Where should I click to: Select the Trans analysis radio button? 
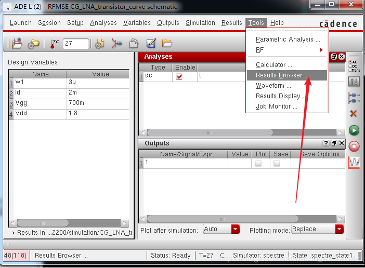coord(350,71)
